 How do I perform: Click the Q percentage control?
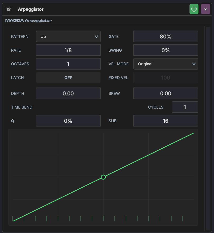(x=68, y=121)
